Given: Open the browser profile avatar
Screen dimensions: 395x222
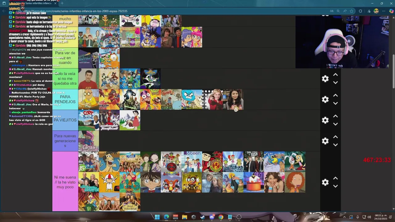Looking at the screenshot, I should coord(376,11).
